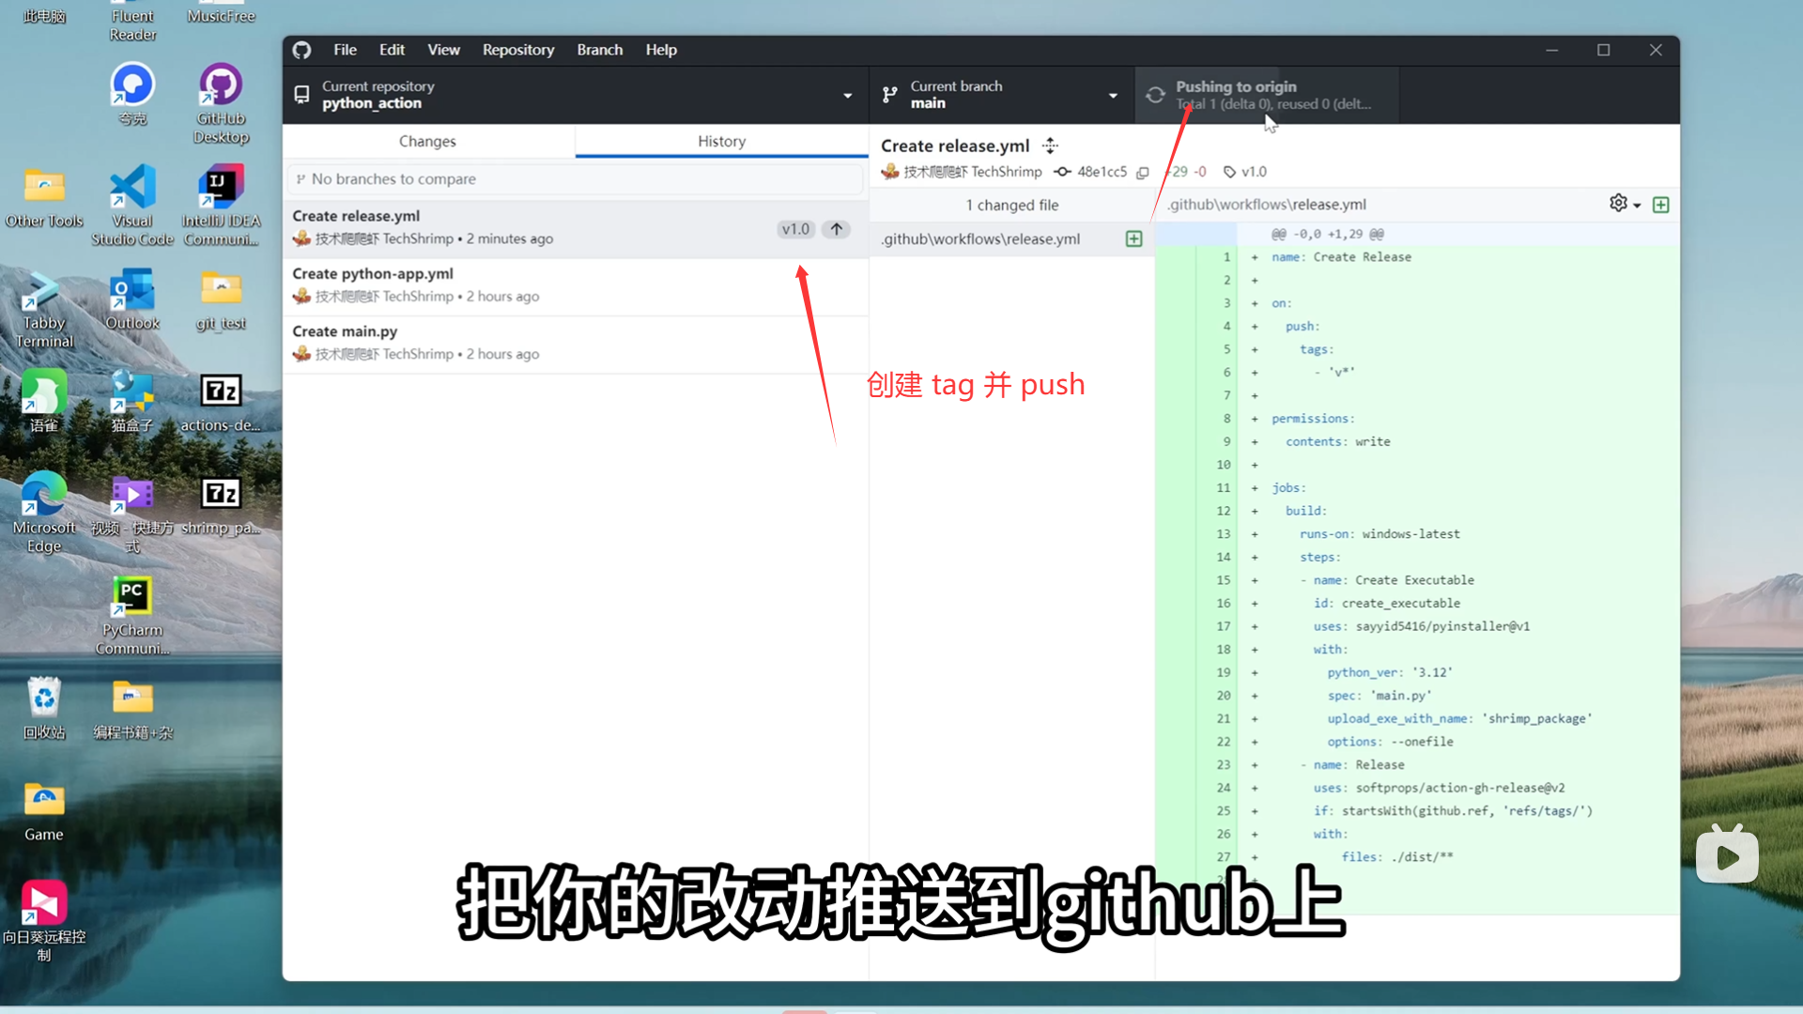The height and width of the screenshot is (1014, 1803).
Task: Select .github\workflows\release.yml in changed files
Action: [981, 239]
